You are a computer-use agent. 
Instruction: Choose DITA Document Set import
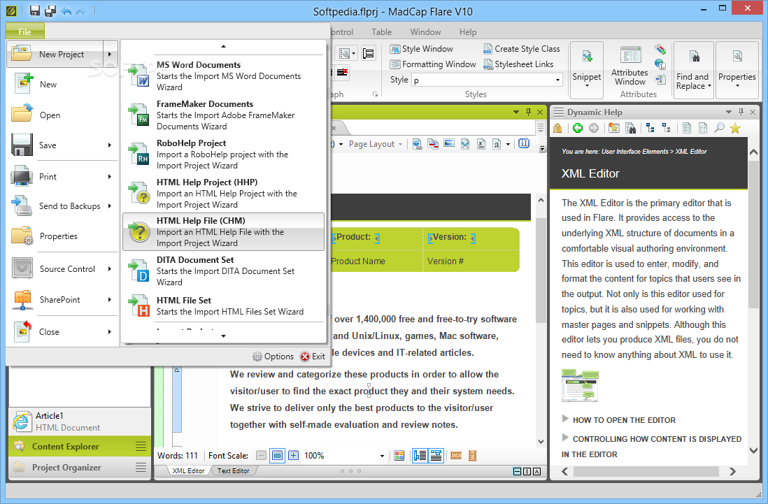click(223, 271)
